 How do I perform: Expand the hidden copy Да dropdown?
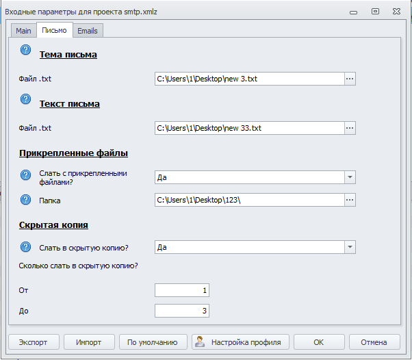point(349,247)
